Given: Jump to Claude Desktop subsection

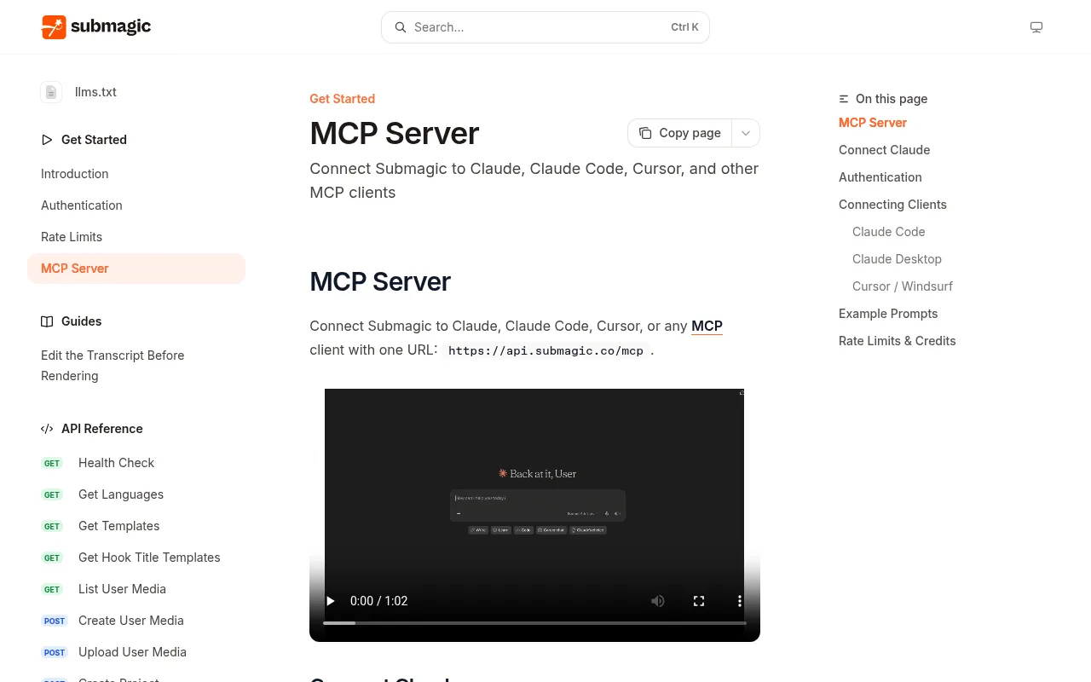Looking at the screenshot, I should tap(897, 259).
